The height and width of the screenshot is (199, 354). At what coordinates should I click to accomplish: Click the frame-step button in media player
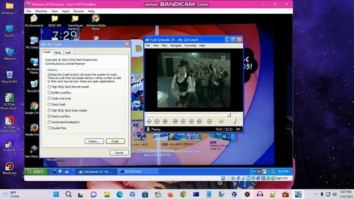pyautogui.click(x=209, y=122)
